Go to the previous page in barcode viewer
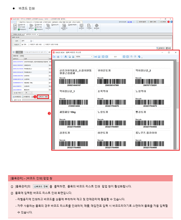The height and width of the screenshot is (220, 181). pos(107,57)
